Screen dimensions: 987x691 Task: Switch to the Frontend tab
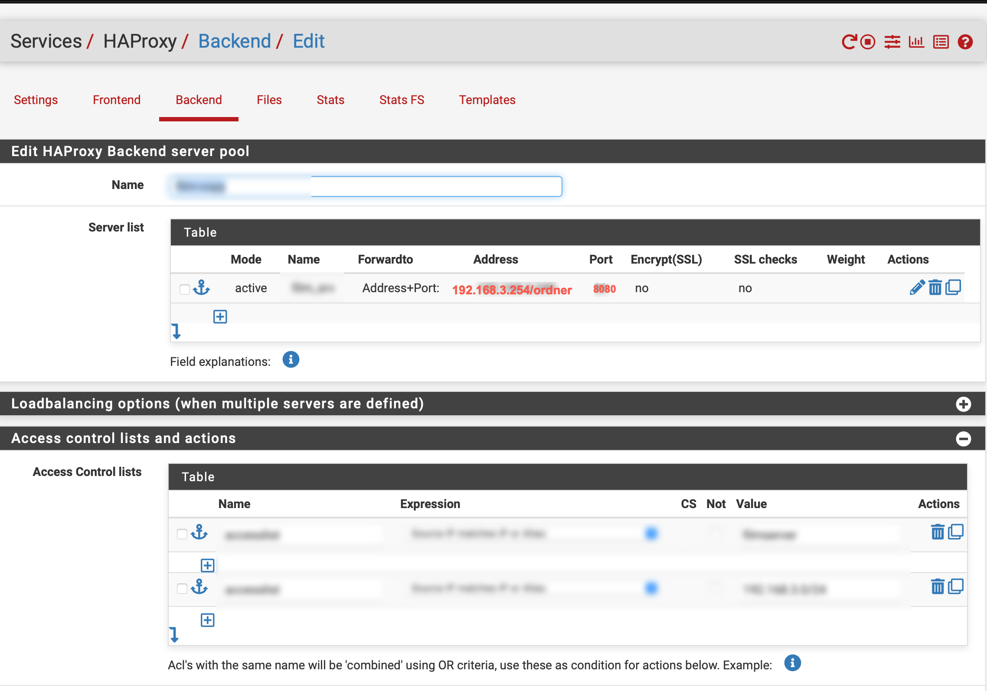pos(117,100)
